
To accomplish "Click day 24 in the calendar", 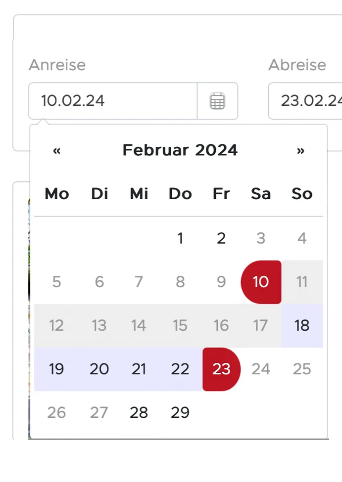I will pos(261,369).
